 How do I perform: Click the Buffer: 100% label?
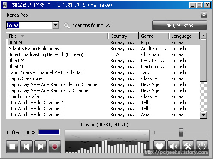tap(21, 132)
